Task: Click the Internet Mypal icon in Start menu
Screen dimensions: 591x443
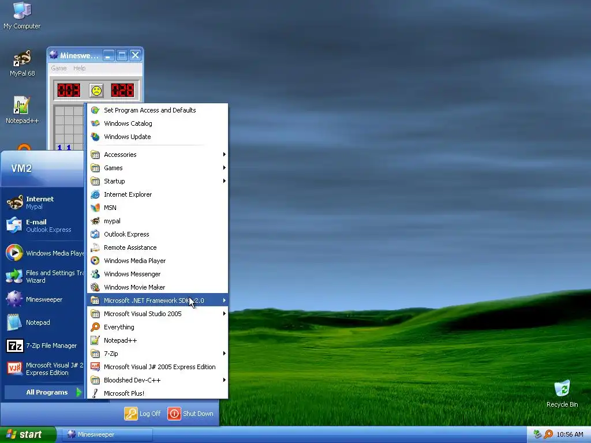Action: pos(15,202)
